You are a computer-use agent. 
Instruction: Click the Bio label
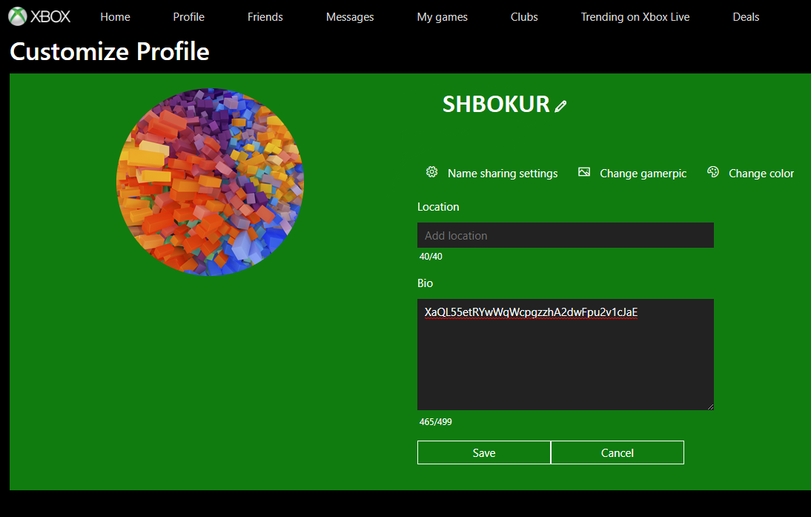click(426, 283)
